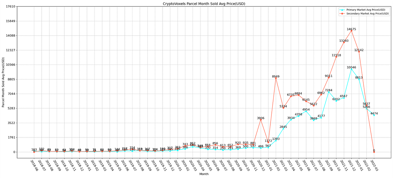
Task: Click the data label 4474
Action: (374, 113)
